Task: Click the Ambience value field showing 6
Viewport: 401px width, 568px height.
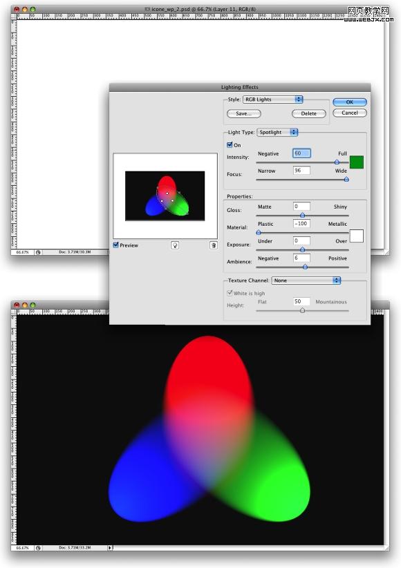Action: click(x=301, y=258)
